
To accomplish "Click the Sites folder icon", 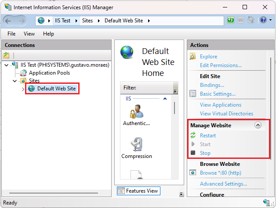I will tap(23, 81).
